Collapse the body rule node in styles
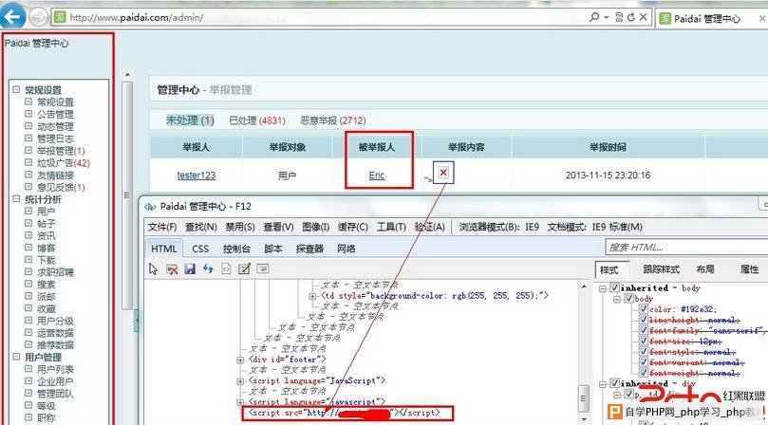768x425 pixels. coord(618,299)
